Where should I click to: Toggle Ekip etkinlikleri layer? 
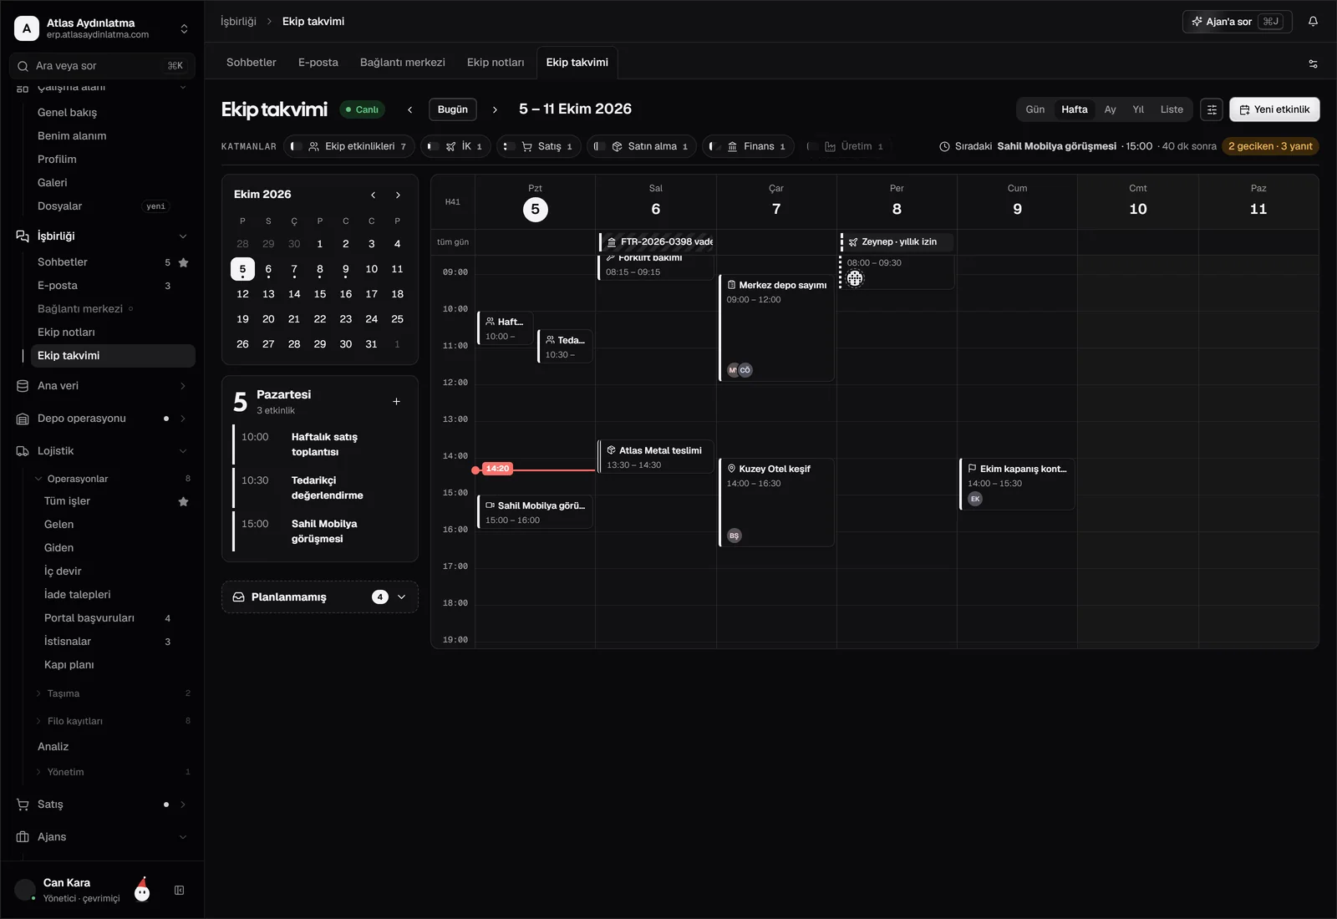coord(349,146)
